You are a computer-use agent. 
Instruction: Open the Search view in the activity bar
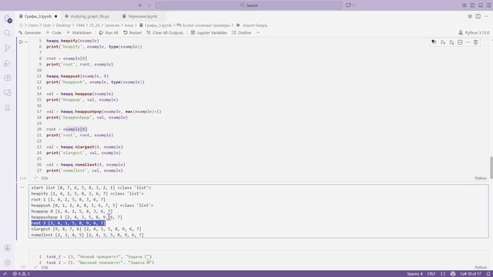point(8,33)
